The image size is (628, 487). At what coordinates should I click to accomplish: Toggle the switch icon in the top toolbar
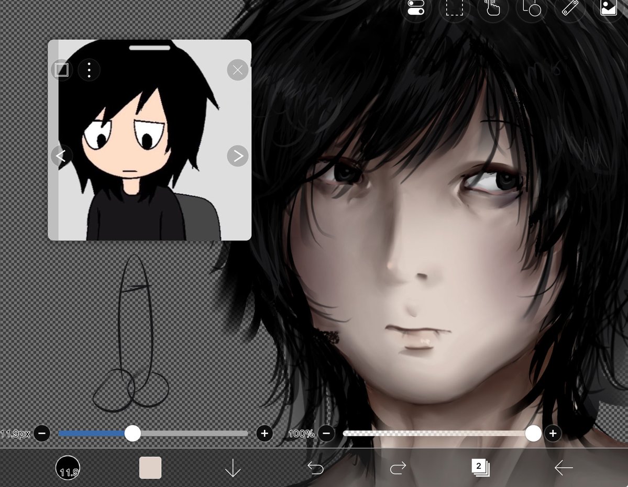[x=416, y=8]
